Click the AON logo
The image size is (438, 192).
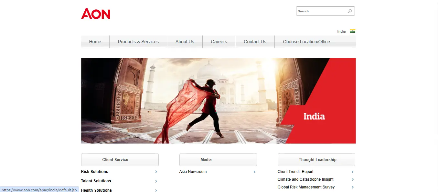pos(95,14)
